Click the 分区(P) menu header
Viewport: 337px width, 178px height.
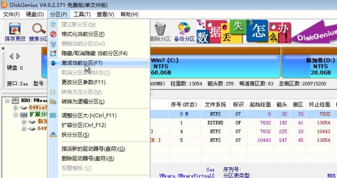[59, 15]
